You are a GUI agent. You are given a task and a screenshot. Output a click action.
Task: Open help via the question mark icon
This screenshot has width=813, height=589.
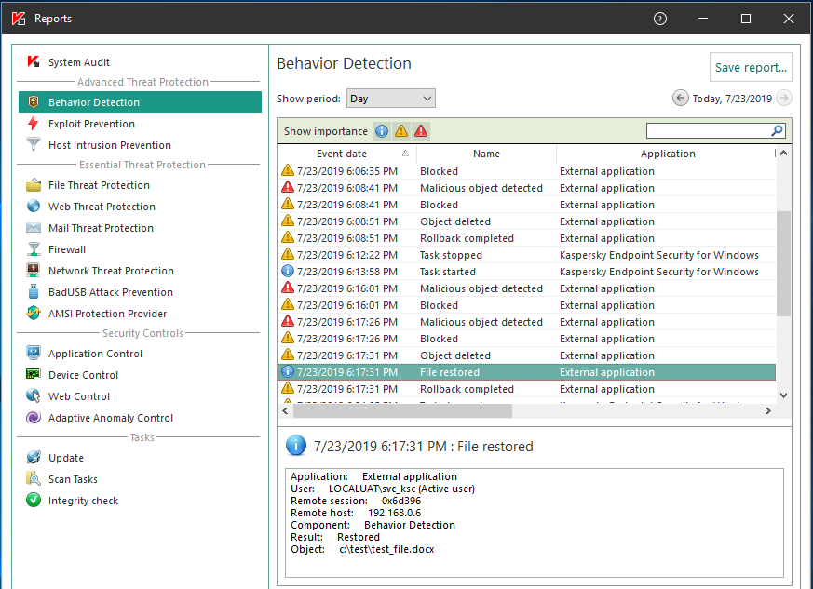tap(660, 19)
